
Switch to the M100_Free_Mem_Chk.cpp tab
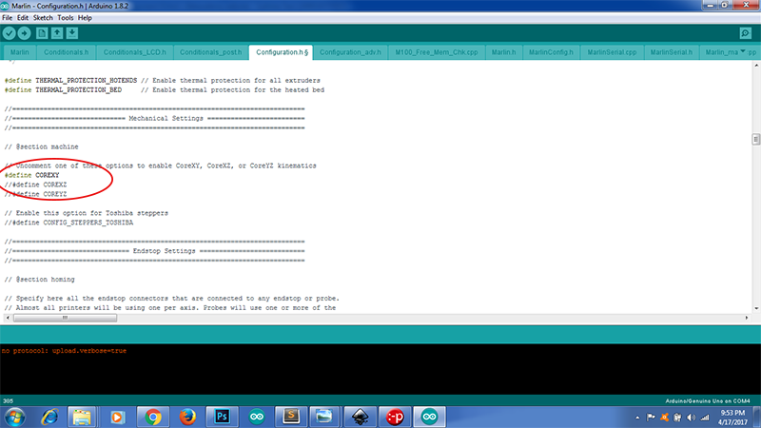[x=437, y=52]
